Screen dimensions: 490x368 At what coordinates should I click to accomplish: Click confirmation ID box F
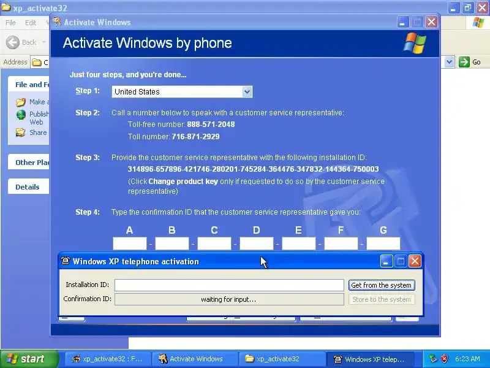(341, 243)
